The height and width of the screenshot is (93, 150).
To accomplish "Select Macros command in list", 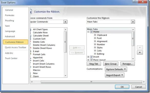I will 36,70.
